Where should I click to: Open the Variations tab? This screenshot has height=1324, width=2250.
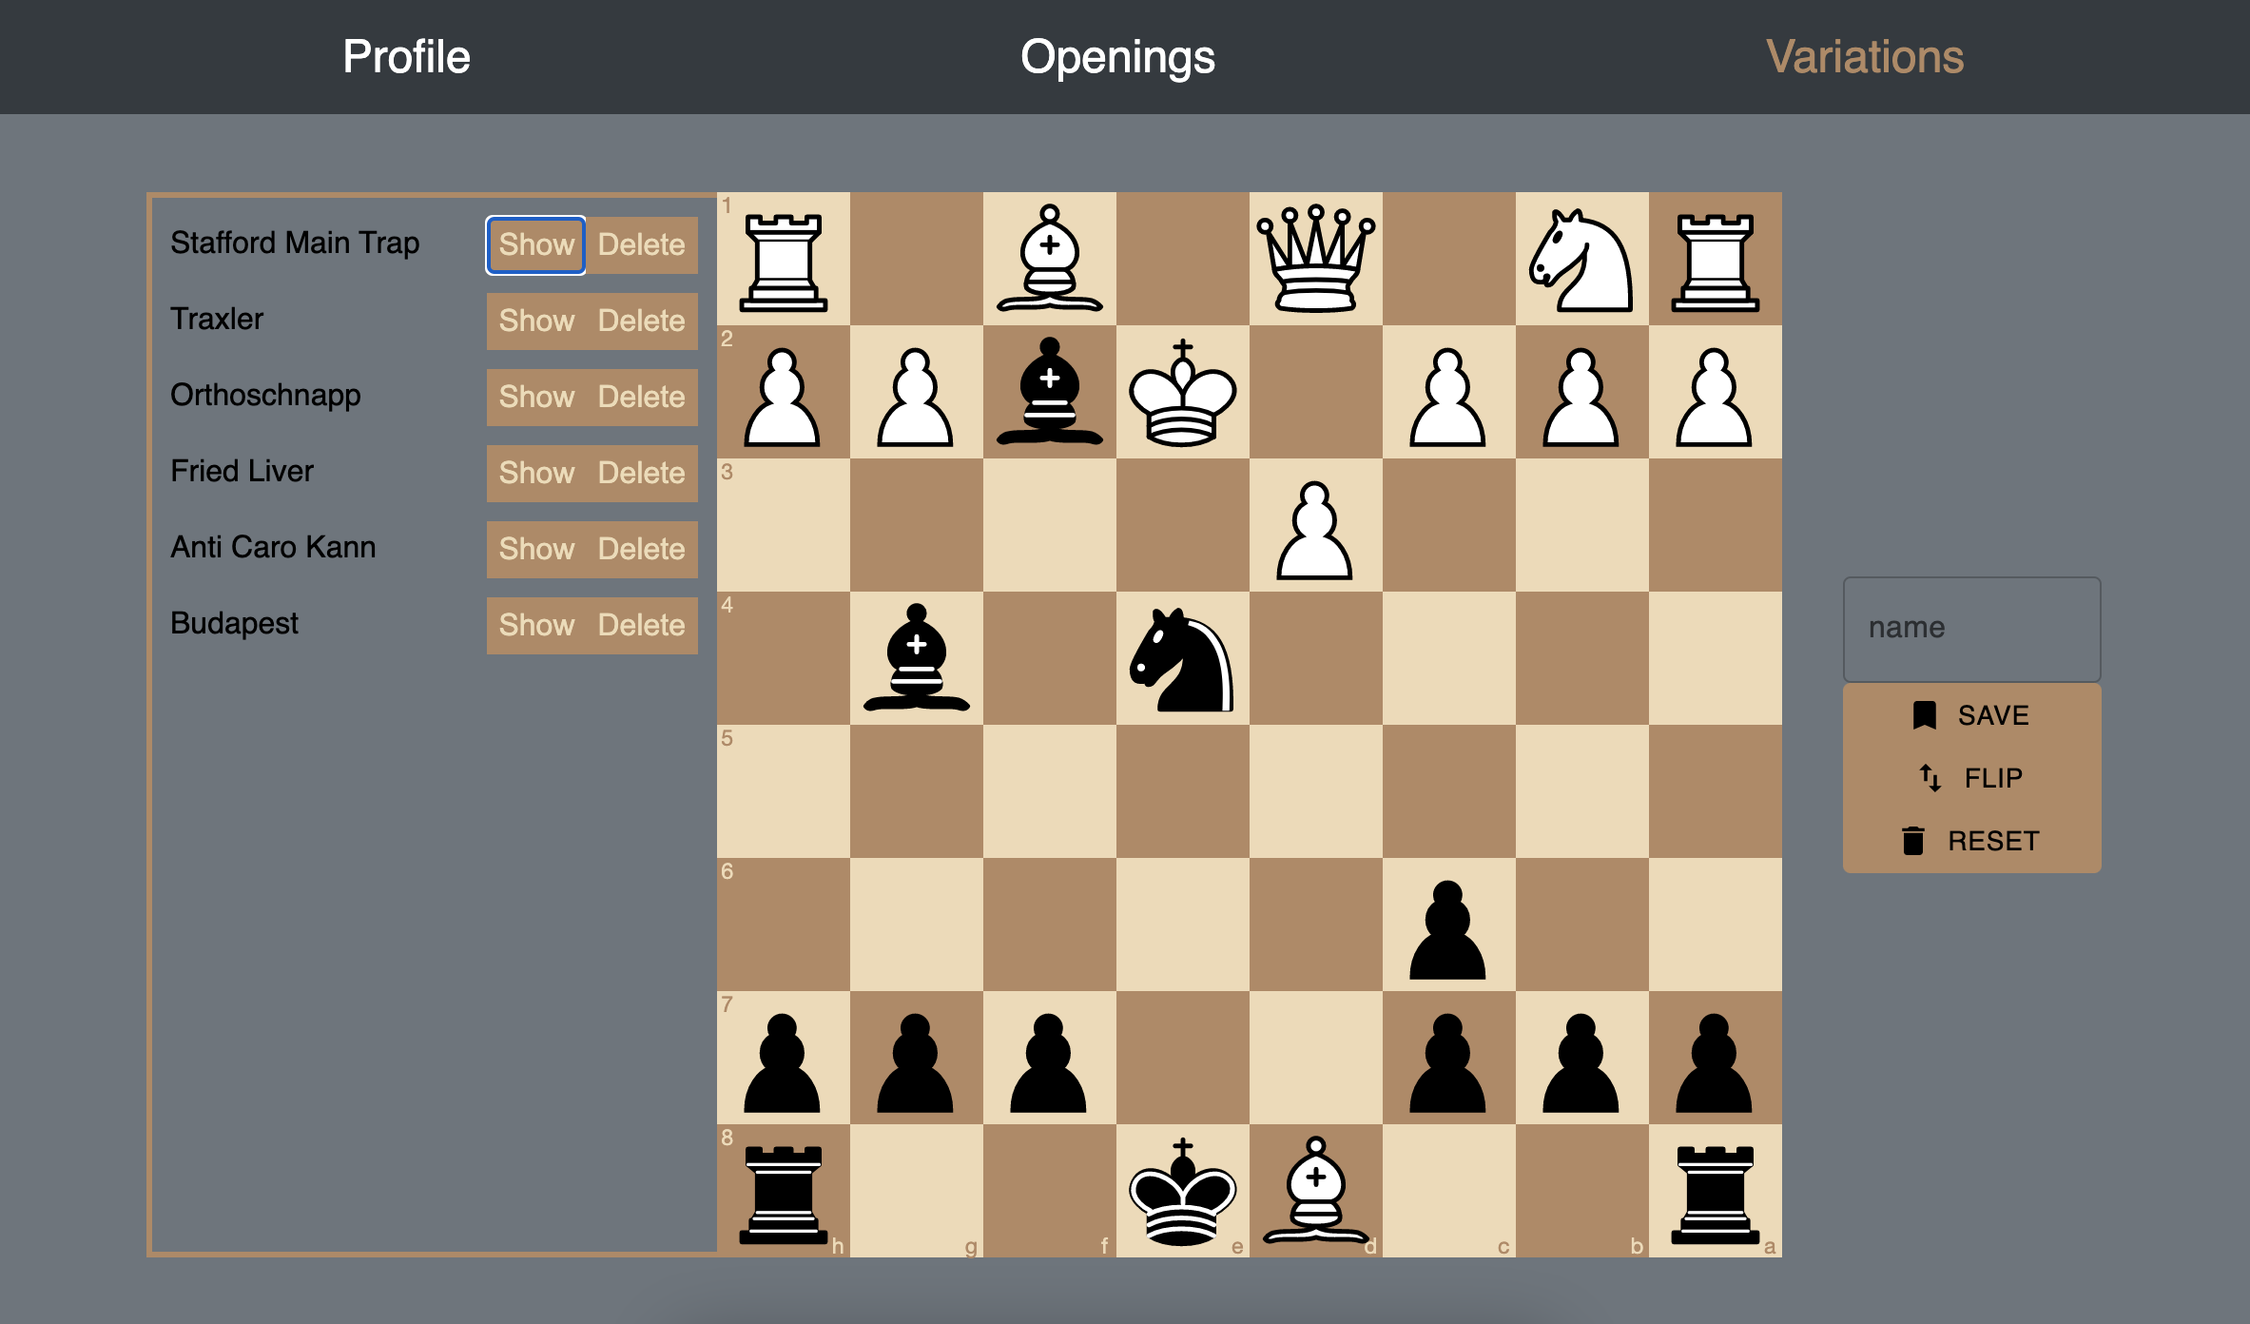click(1866, 56)
